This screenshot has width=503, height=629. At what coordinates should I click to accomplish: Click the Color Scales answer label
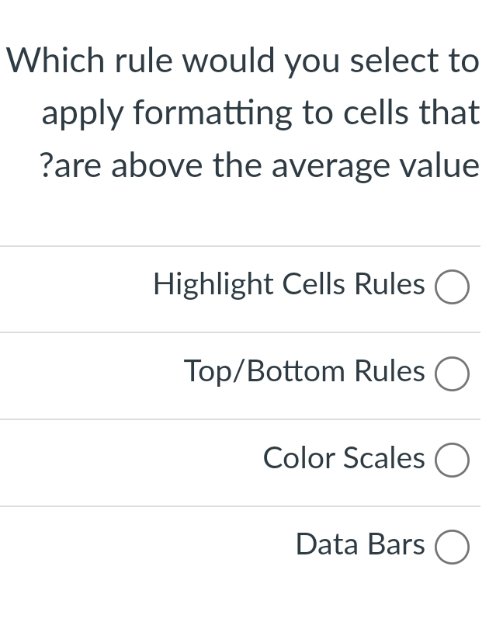point(344,459)
